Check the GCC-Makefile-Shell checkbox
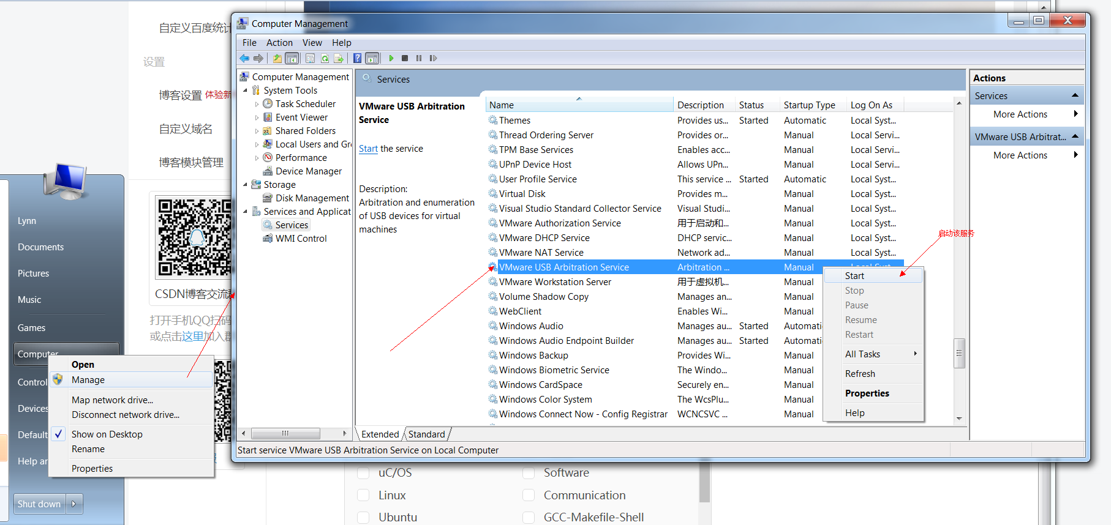Screen dimensions: 1111x525 click(x=529, y=517)
